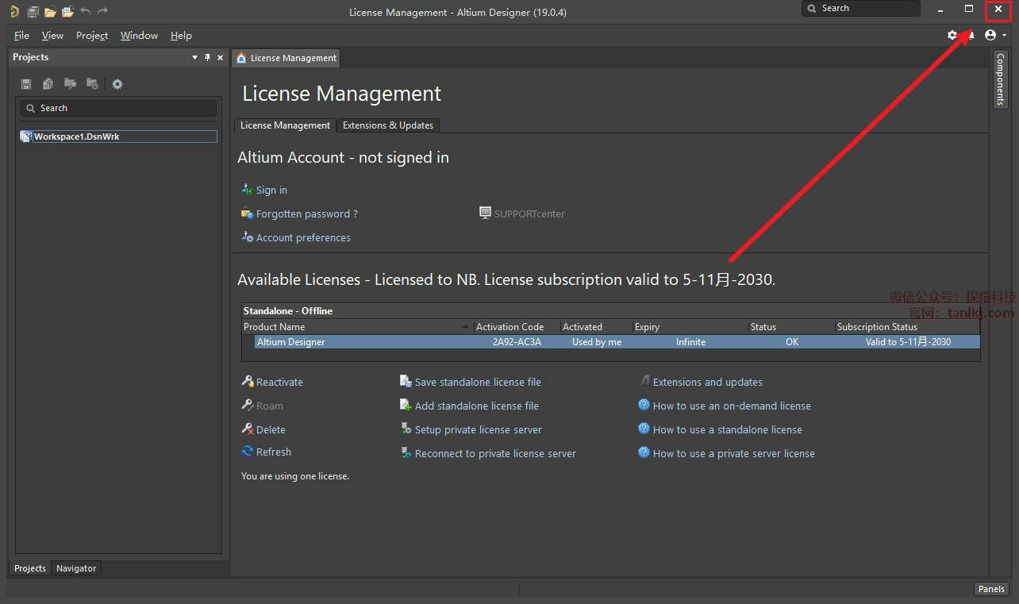Click Refresh licenses icon link

pyautogui.click(x=267, y=452)
